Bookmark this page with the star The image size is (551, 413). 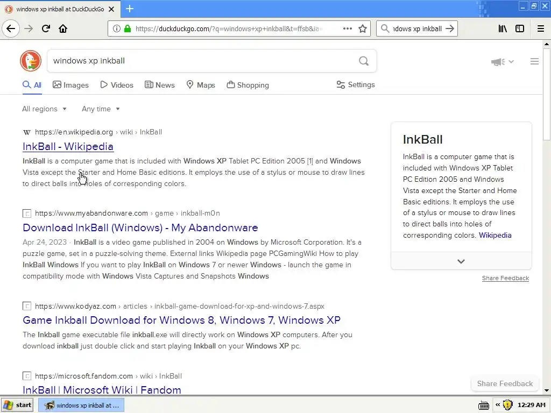pos(363,29)
